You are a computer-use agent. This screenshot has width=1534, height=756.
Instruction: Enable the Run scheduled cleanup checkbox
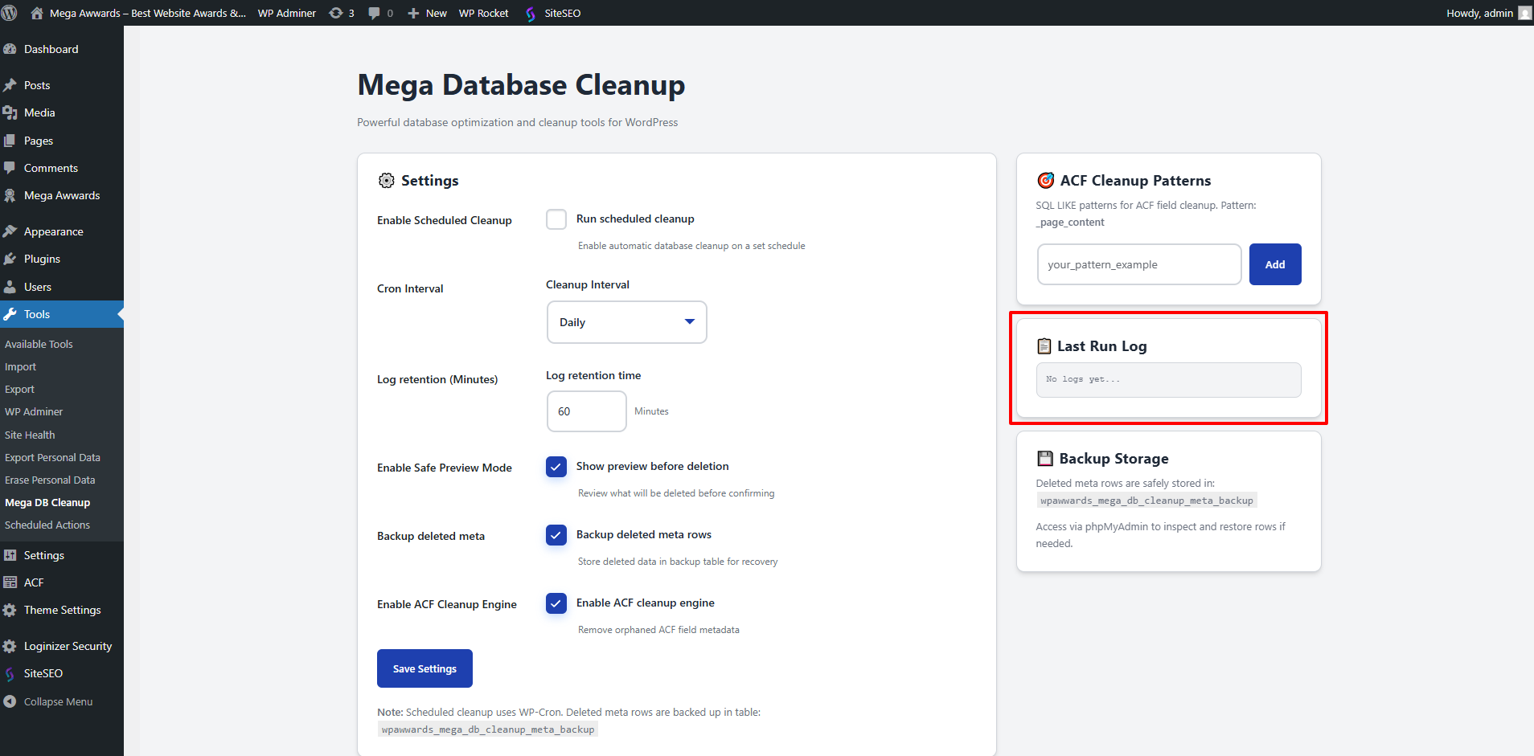(556, 219)
